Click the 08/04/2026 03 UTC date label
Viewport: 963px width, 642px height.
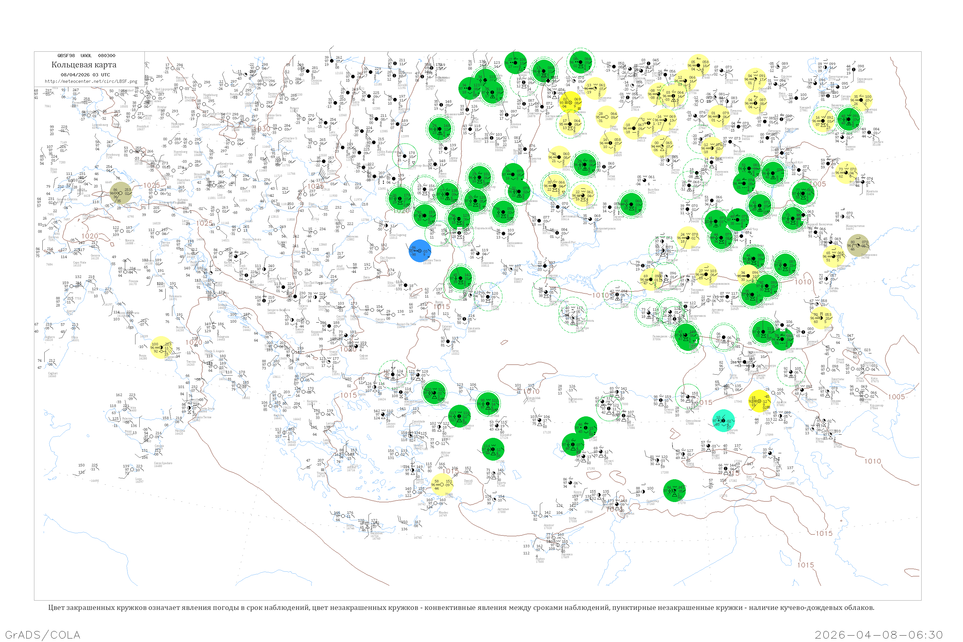(x=85, y=75)
